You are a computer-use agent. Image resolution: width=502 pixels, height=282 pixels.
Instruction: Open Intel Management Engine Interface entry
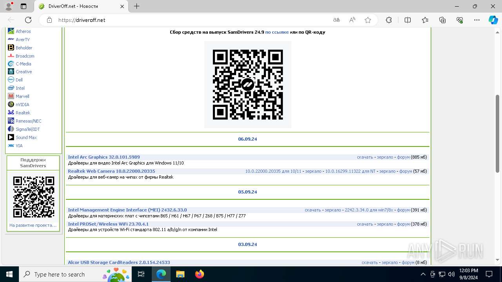127,210
